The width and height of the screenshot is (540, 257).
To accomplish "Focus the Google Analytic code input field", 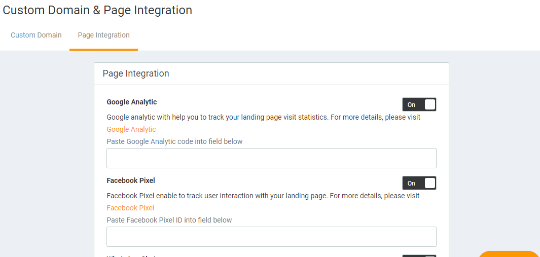I will (x=271, y=158).
